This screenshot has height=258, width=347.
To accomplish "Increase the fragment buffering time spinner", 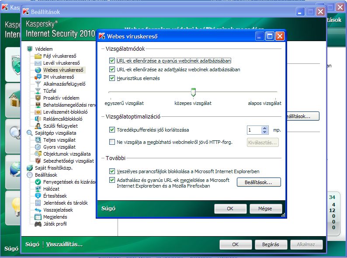I will click(265, 128).
